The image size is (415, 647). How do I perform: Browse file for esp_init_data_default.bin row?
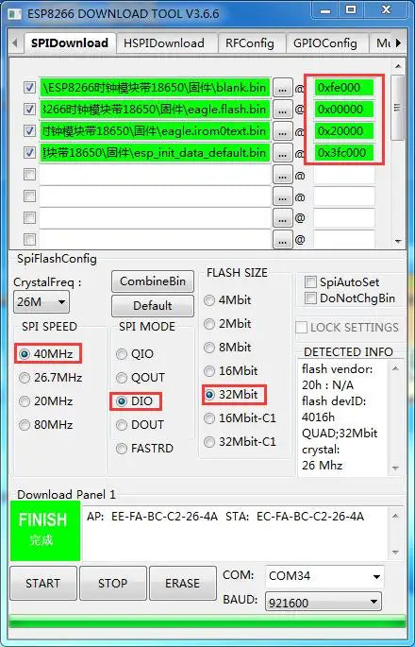pos(282,154)
